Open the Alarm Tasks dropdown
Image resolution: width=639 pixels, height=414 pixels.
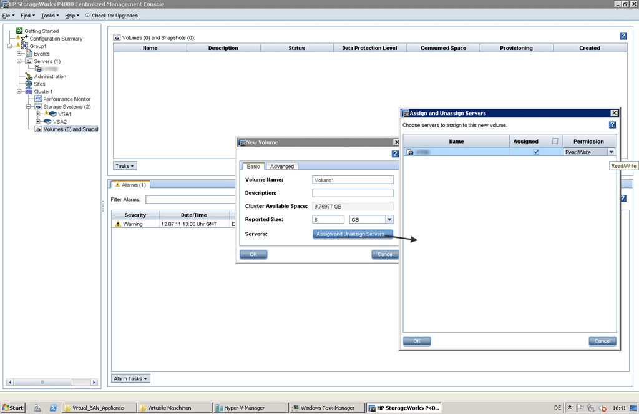(130, 378)
